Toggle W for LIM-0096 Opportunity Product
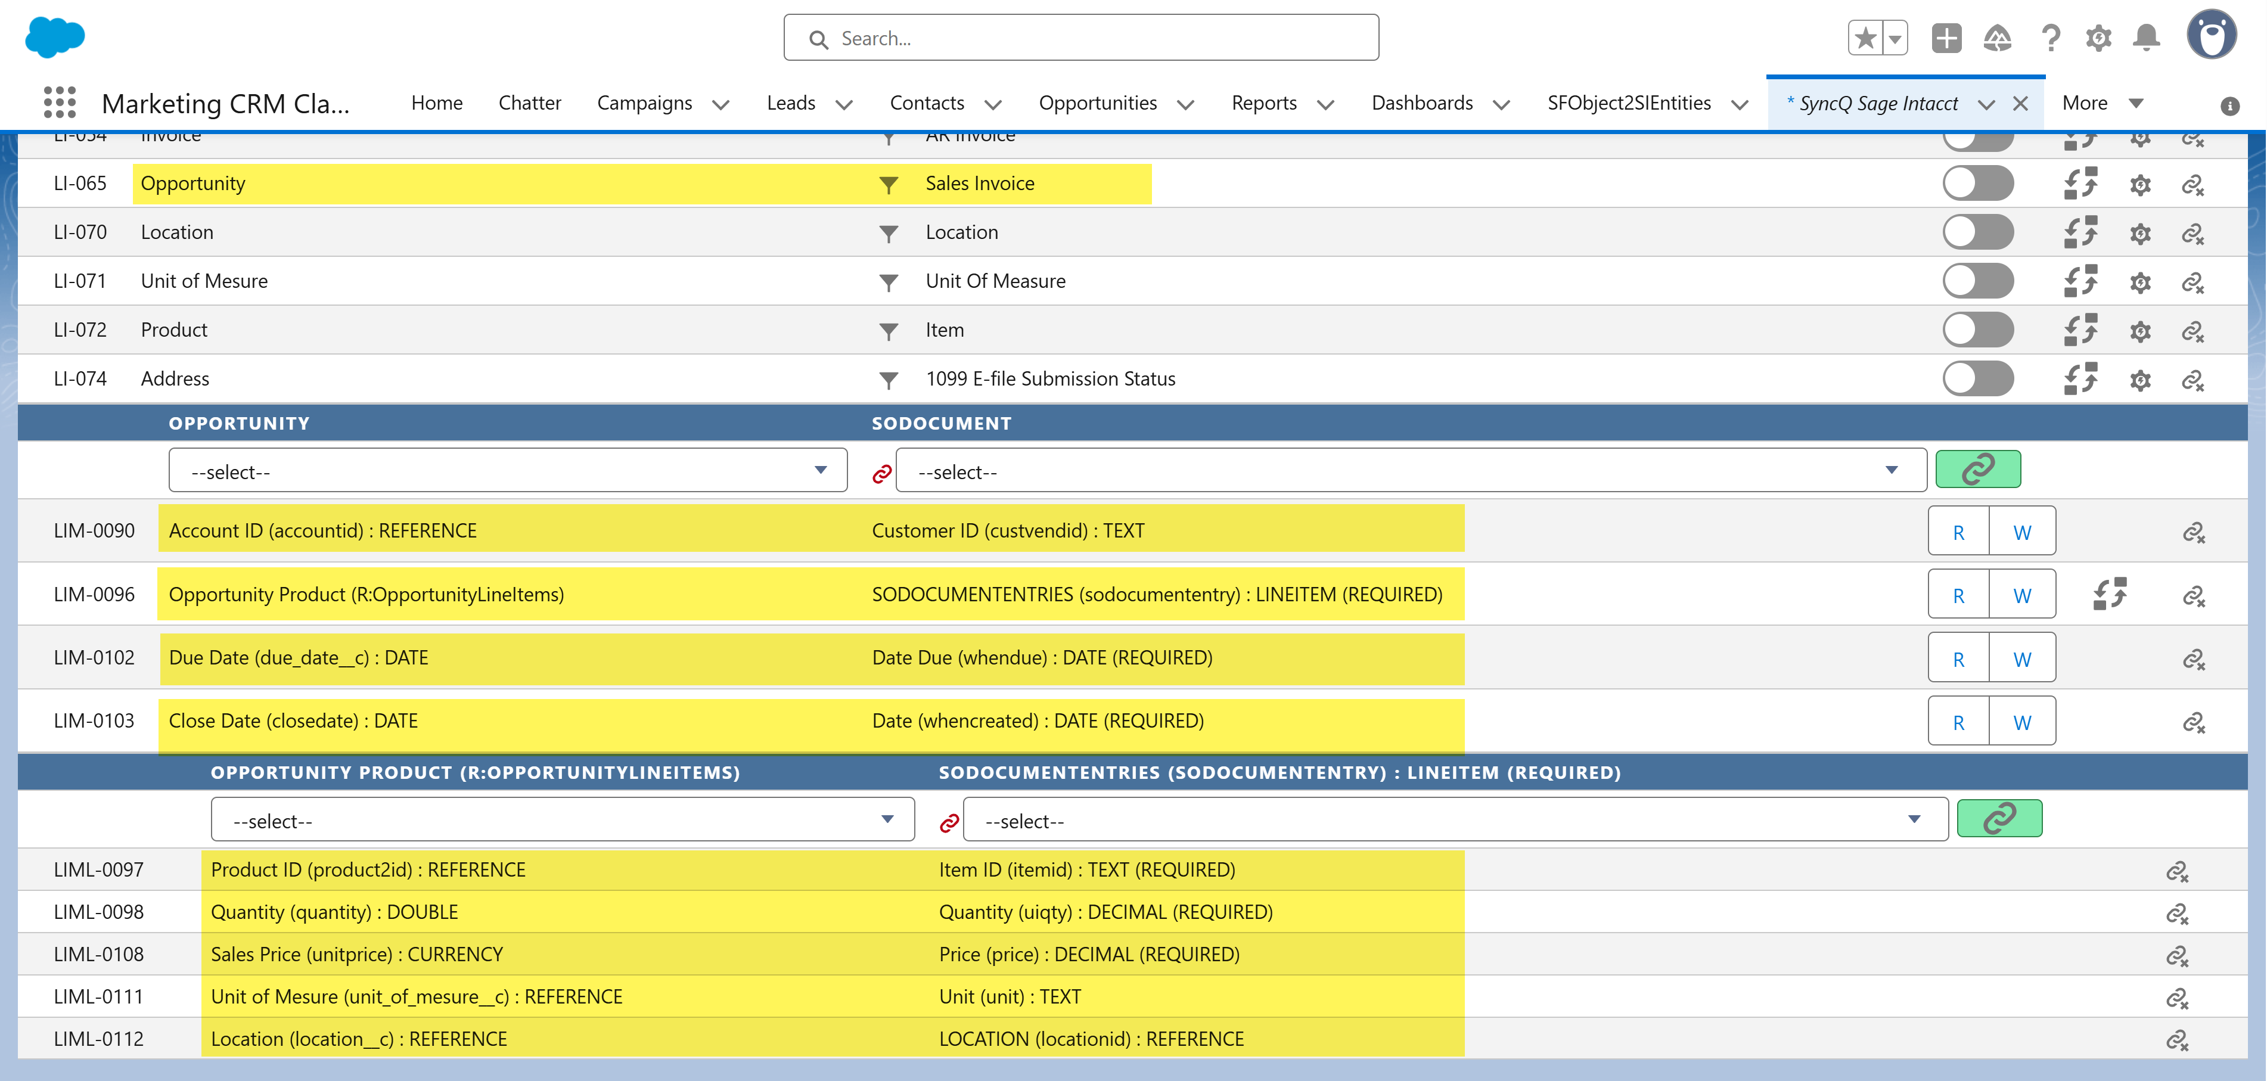Image resolution: width=2267 pixels, height=1081 pixels. tap(2022, 595)
